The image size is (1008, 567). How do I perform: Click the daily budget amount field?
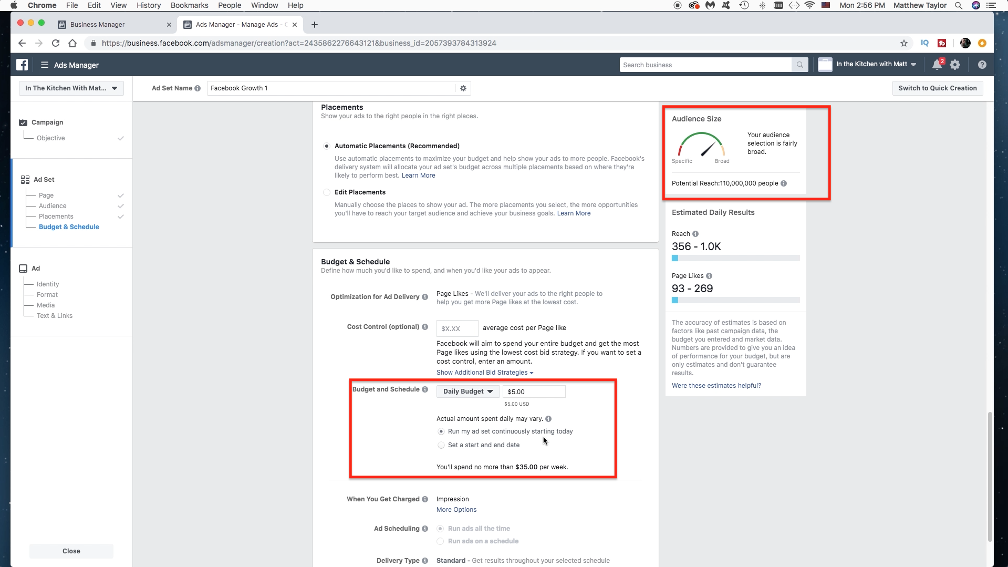pyautogui.click(x=534, y=391)
